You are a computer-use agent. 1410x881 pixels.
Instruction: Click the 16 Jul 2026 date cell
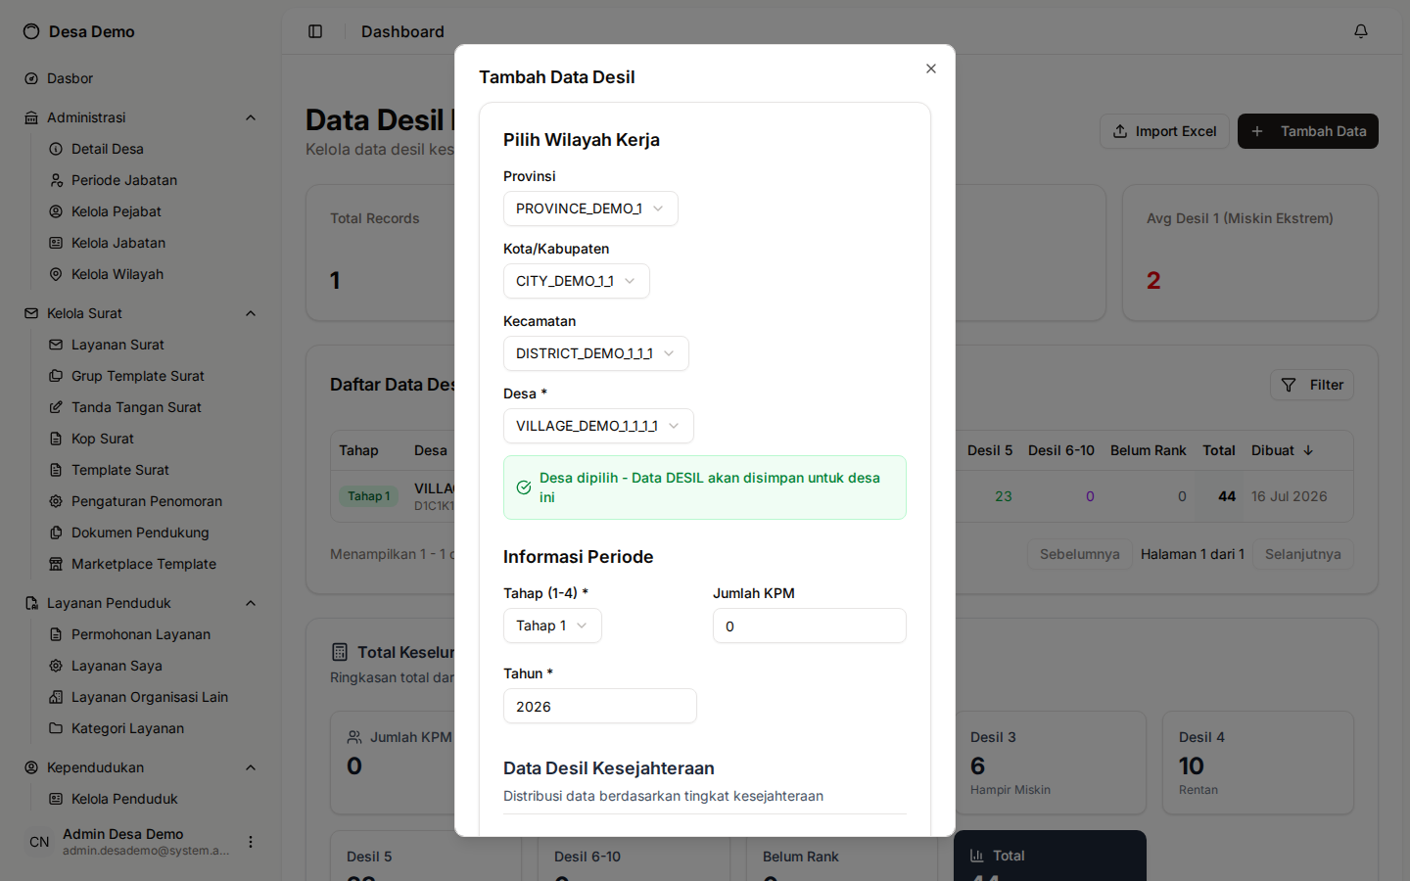(x=1289, y=496)
